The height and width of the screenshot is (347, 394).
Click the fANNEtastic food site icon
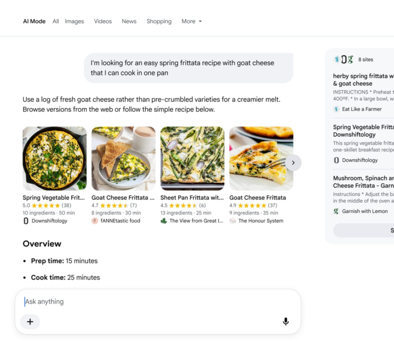click(95, 220)
